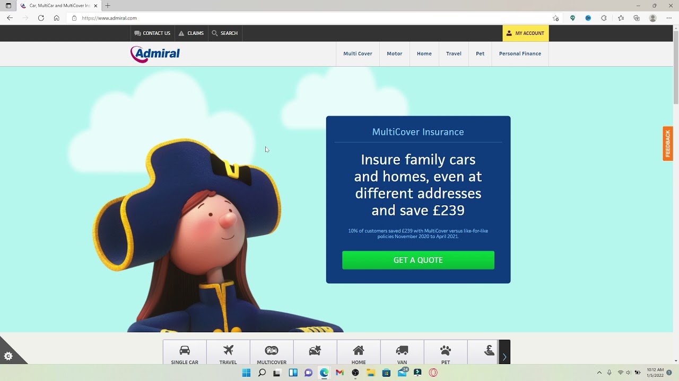This screenshot has width=679, height=381.
Task: Open the Favorites list icon
Action: pos(621,18)
